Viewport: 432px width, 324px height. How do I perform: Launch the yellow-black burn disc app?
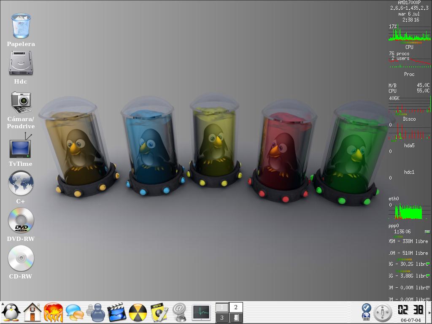click(138, 313)
